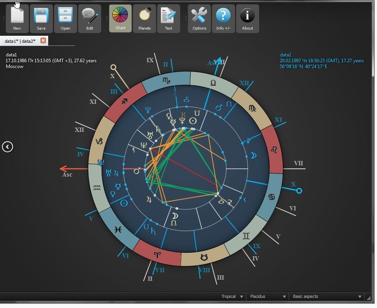Click data2 date line 20.02.1997

click(x=322, y=61)
